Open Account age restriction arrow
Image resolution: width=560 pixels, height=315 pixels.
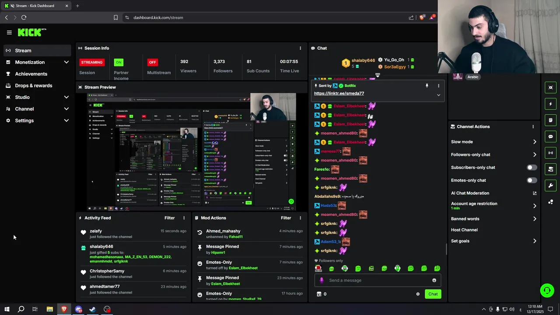click(x=535, y=206)
